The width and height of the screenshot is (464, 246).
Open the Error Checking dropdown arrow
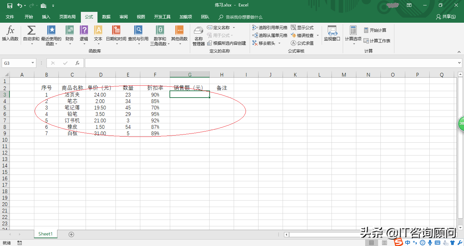[318, 35]
